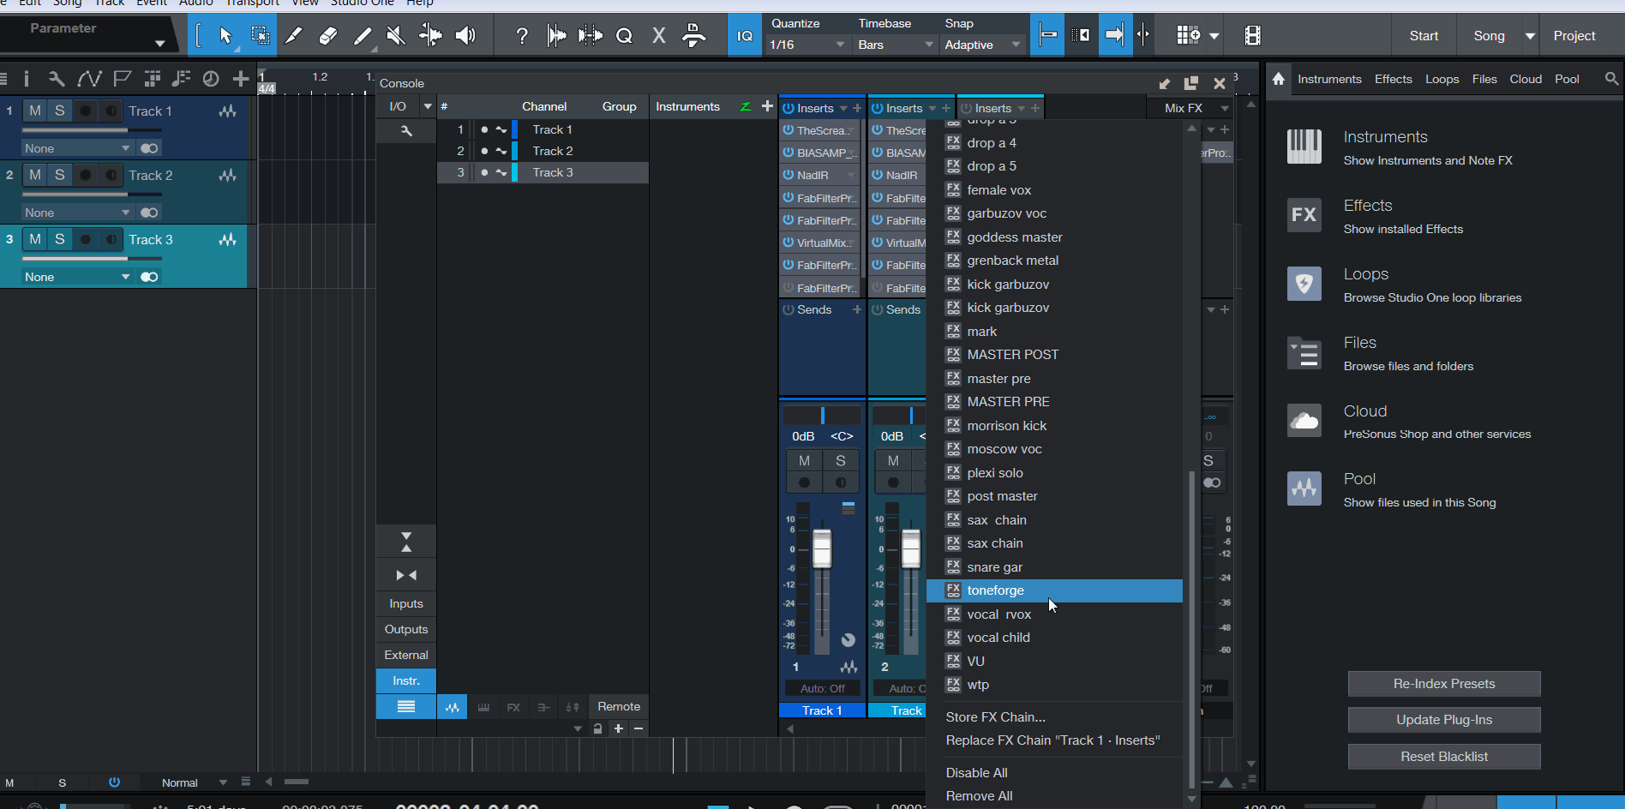Click the Remote button in Console
This screenshot has height=809, width=1625.
point(619,707)
